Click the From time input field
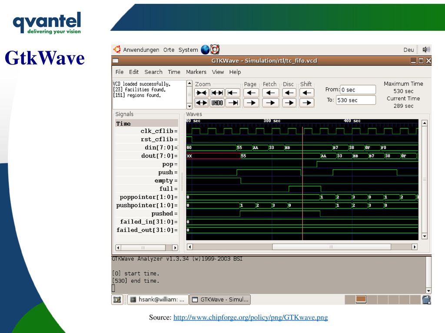The width and height of the screenshot is (445, 333). pyautogui.click(x=358, y=90)
